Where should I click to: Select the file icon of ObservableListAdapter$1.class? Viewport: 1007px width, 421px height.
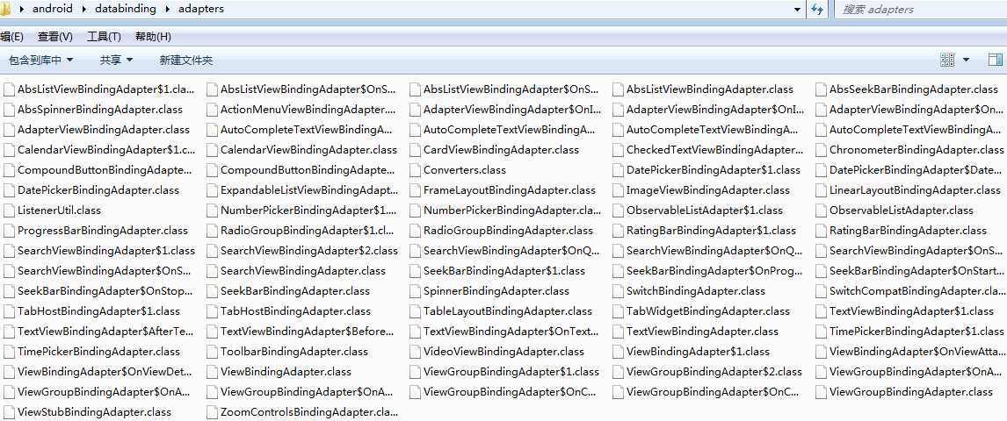[x=617, y=210]
